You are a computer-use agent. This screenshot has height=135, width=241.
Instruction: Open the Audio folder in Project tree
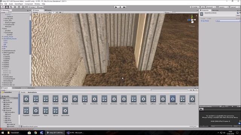tap(8, 100)
